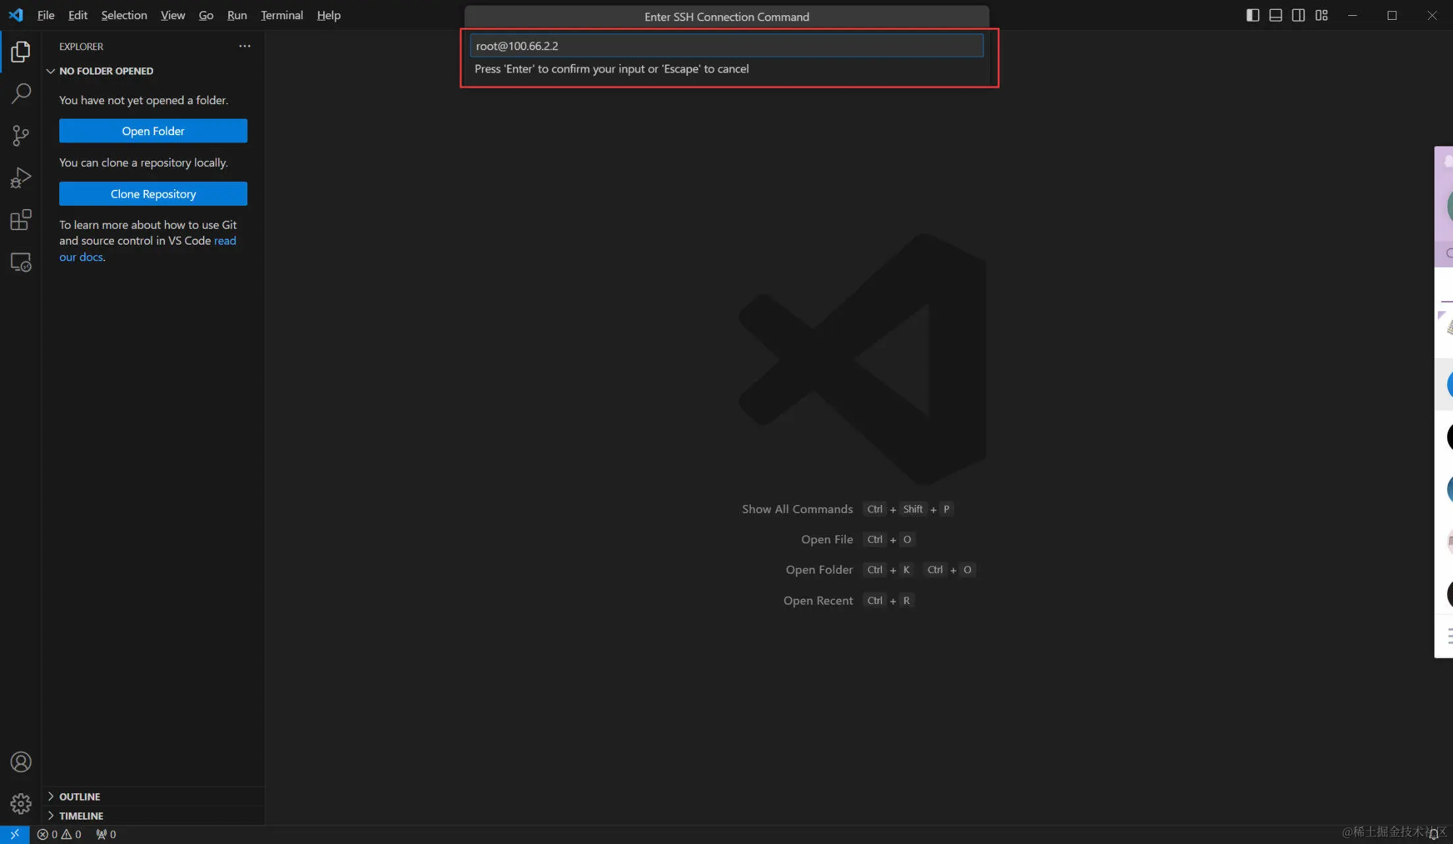This screenshot has width=1453, height=844.
Task: Click the Clone Repository button
Action: pyautogui.click(x=153, y=194)
